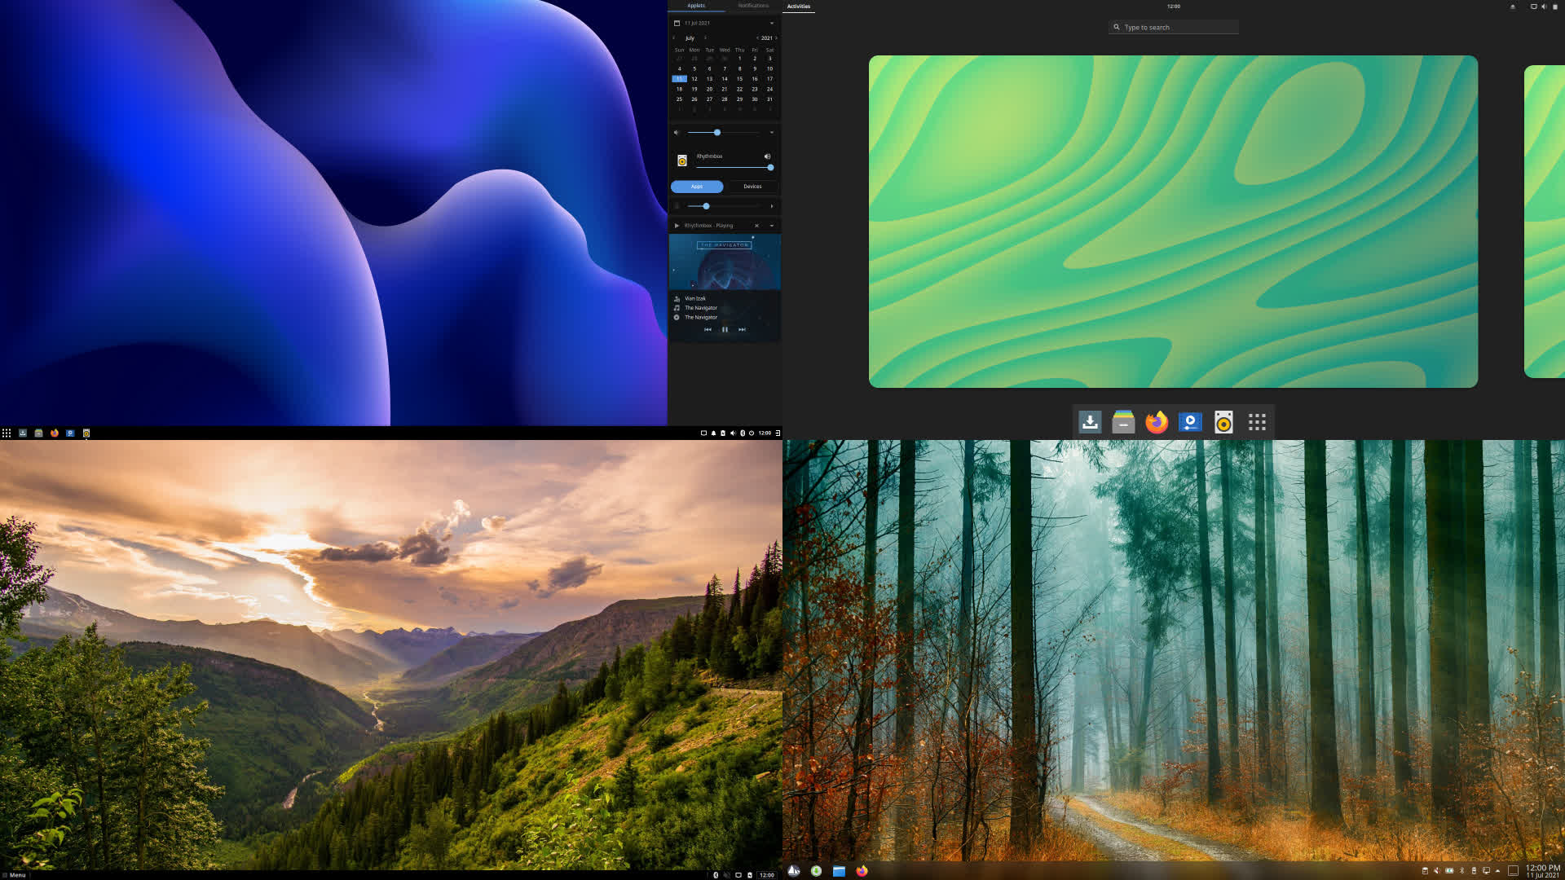Viewport: 1565px width, 880px height.
Task: Open Budgie applications menu grid icon
Action: (x=7, y=433)
